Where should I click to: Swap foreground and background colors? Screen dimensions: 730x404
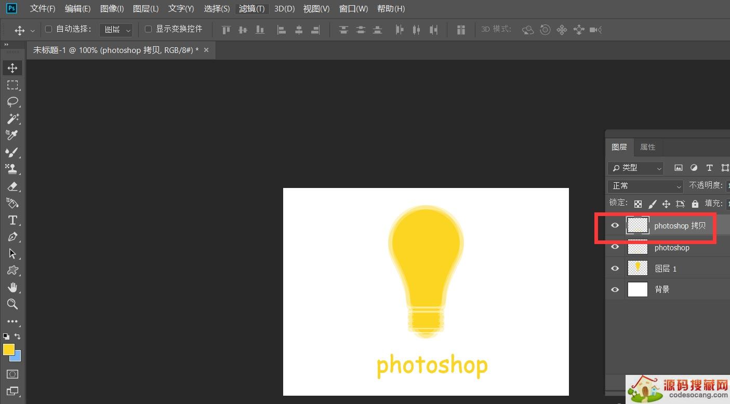tap(17, 336)
